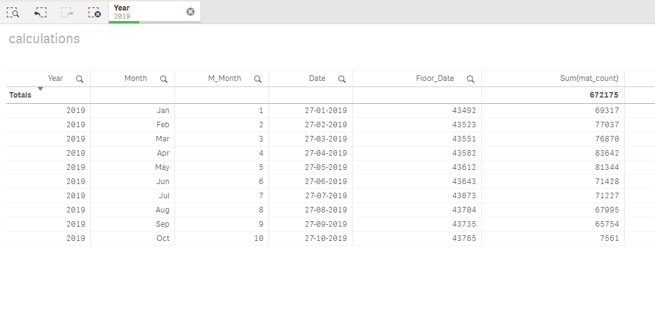Select the Totals value 672175

604,95
